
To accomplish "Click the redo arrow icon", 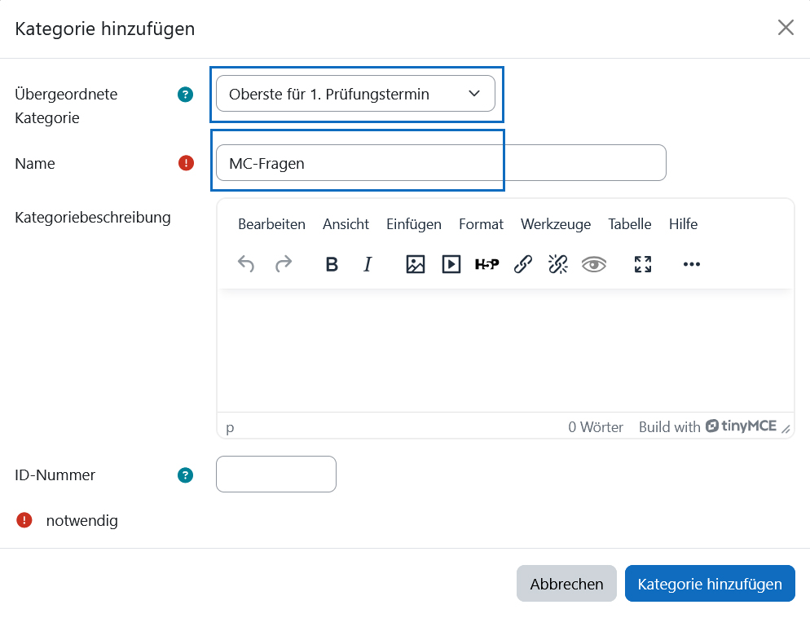I will (x=283, y=264).
